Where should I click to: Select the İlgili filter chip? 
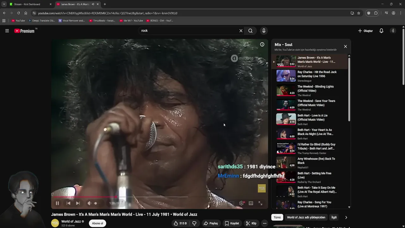334,218
